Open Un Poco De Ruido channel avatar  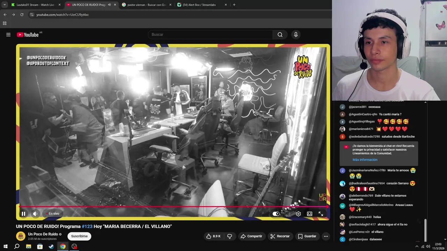[21, 236]
